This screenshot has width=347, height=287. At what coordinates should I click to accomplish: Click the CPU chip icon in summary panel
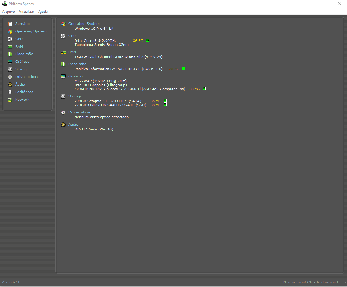click(x=63, y=36)
